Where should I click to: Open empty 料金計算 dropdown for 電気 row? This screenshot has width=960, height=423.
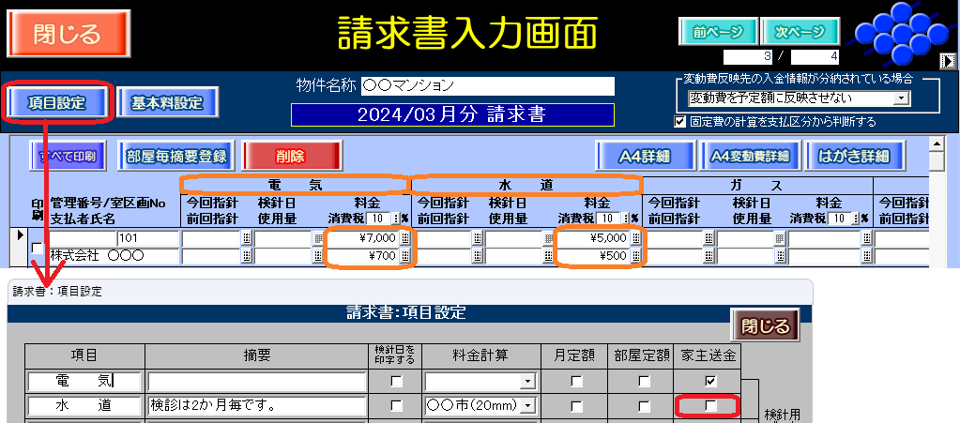tap(527, 382)
